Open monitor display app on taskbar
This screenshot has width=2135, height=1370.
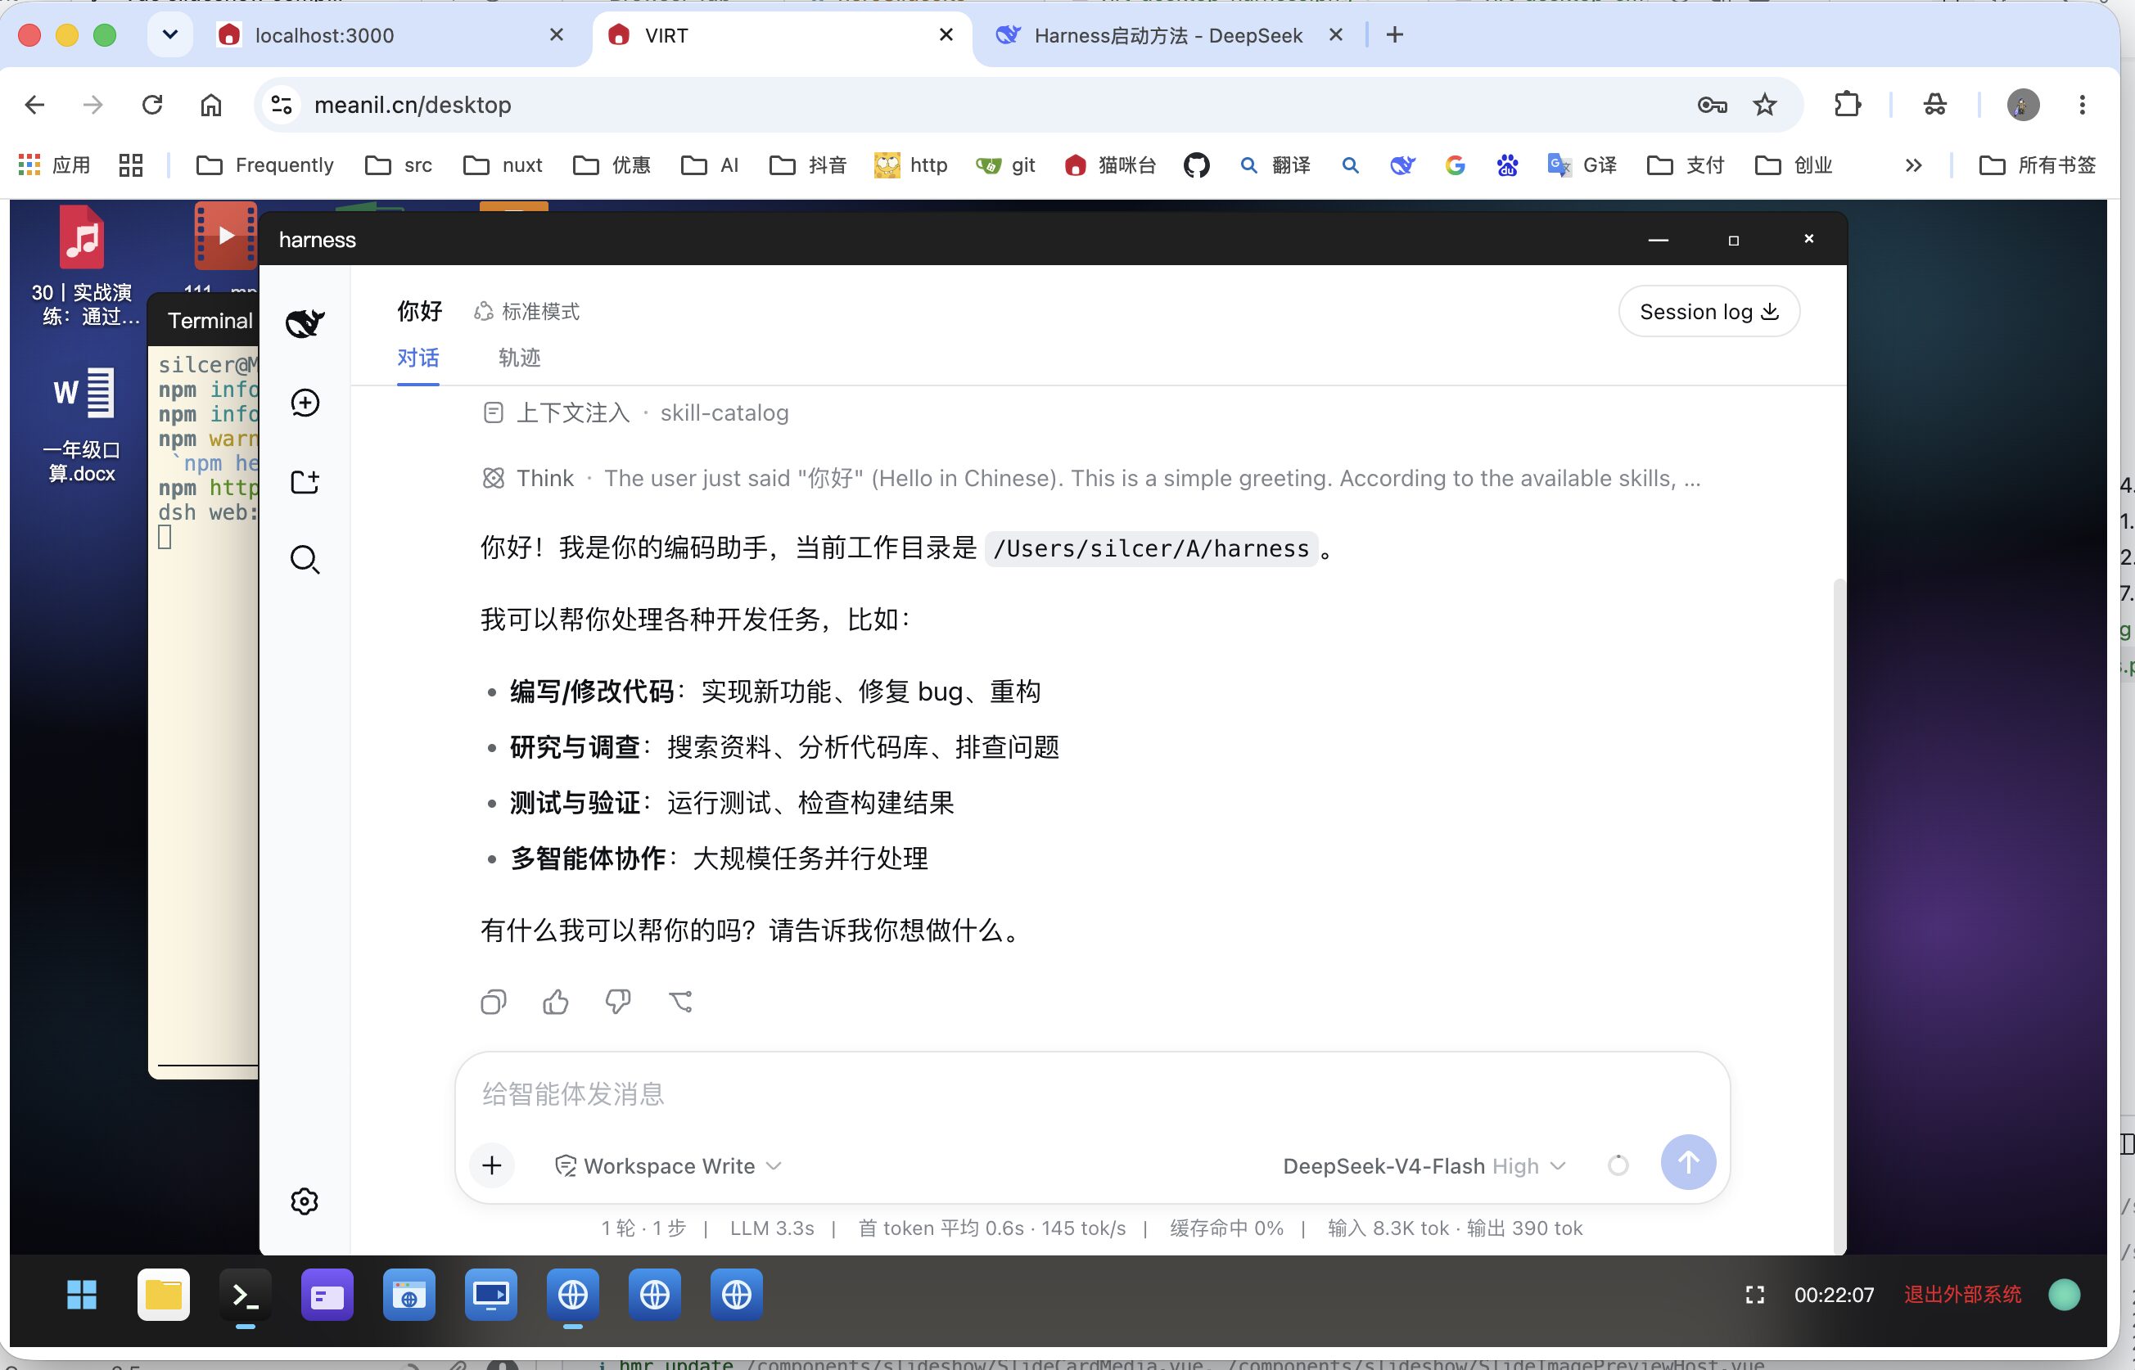491,1295
